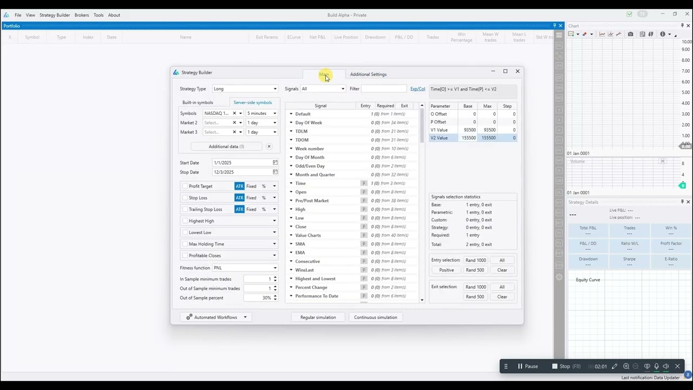Image resolution: width=693 pixels, height=390 pixels.
Task: Click the Signals Filter input field
Action: click(x=384, y=89)
